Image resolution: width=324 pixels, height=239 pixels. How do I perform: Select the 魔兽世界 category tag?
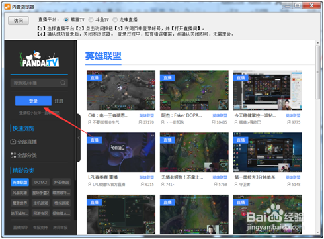click(20, 203)
